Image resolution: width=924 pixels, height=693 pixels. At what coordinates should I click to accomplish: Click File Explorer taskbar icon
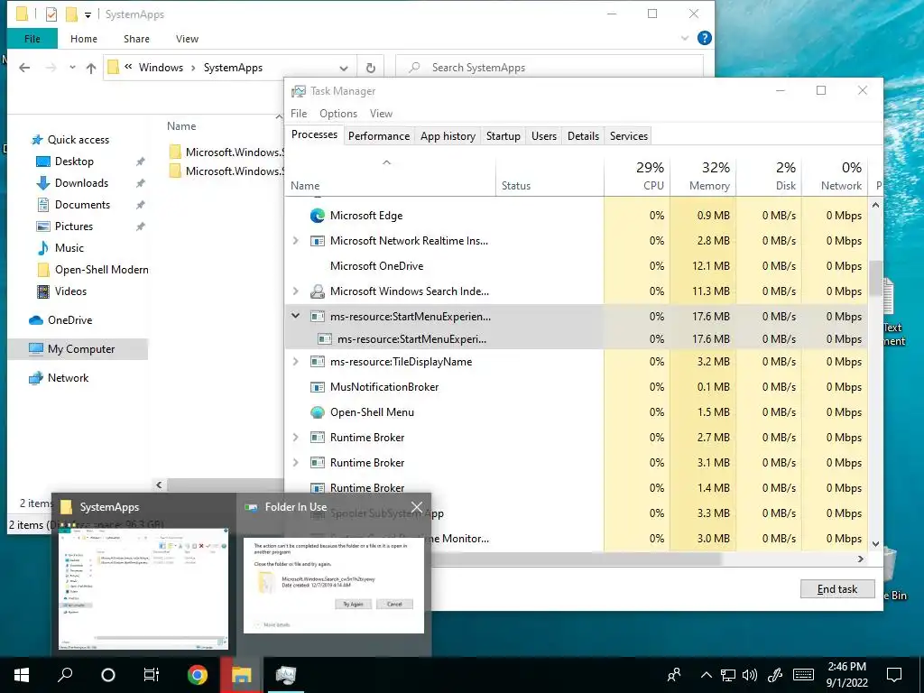coord(241,675)
